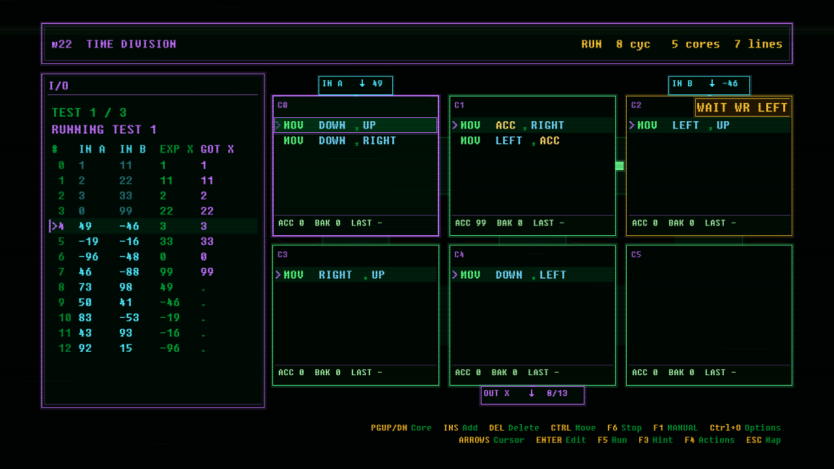
Task: Click the EXP X column header
Action: pos(177,149)
